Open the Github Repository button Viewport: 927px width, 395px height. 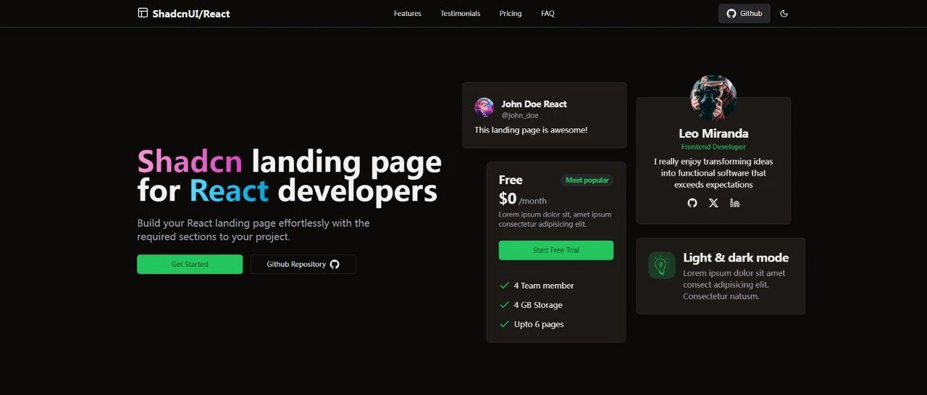click(x=303, y=264)
